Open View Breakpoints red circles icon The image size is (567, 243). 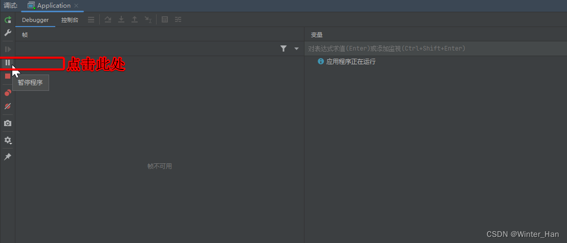(x=8, y=93)
